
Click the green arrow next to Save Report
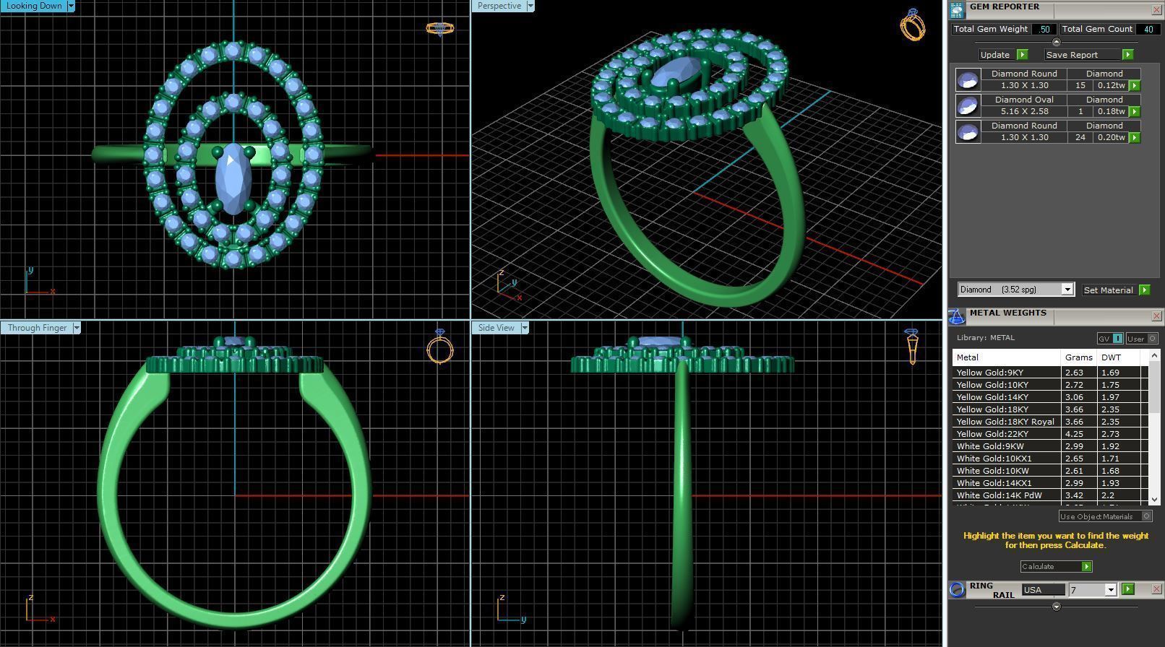point(1127,55)
